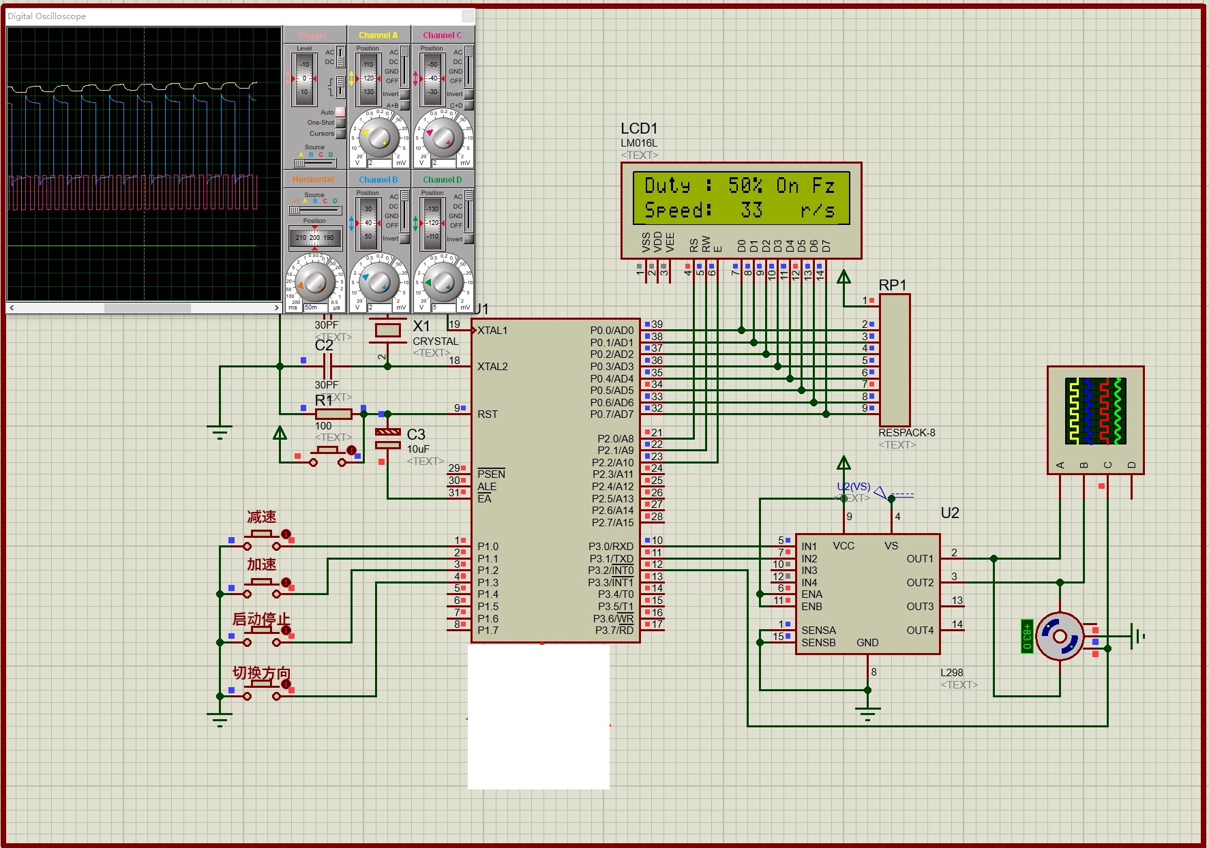Image resolution: width=1209 pixels, height=848 pixels.
Task: Click the Channel B coupling slider
Action: coord(405,211)
